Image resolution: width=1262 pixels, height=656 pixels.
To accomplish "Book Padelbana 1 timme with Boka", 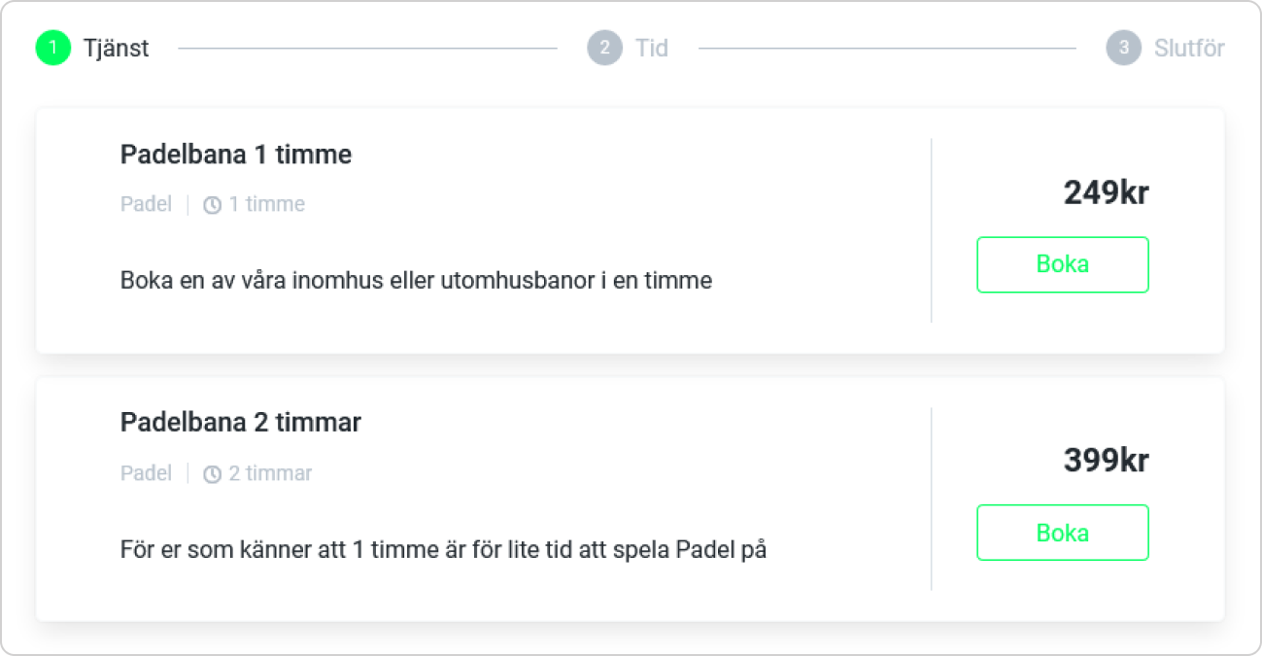I will click(x=1062, y=264).
